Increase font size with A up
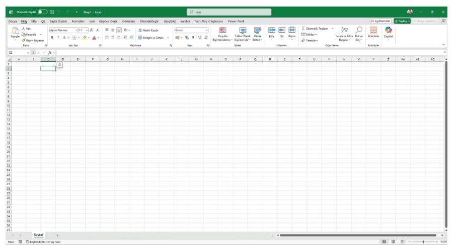 [92, 30]
